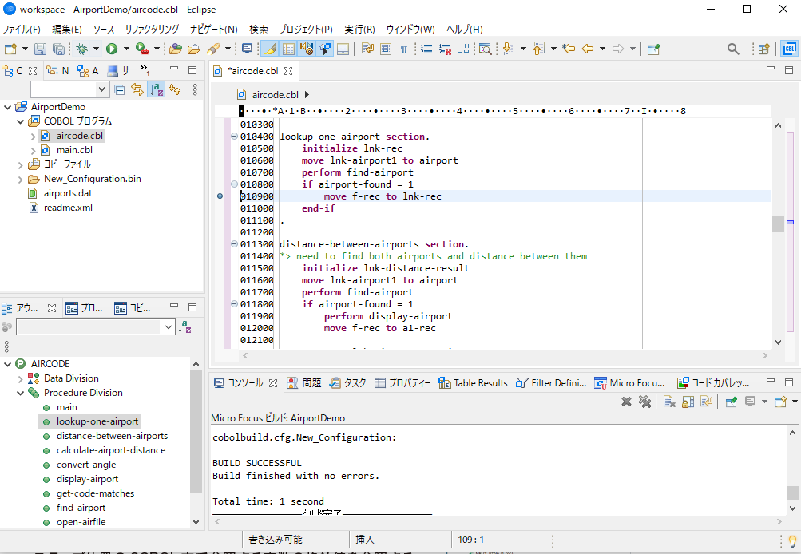Open the ヘルプ(H) menu
This screenshot has height=554, width=801.
(464, 29)
